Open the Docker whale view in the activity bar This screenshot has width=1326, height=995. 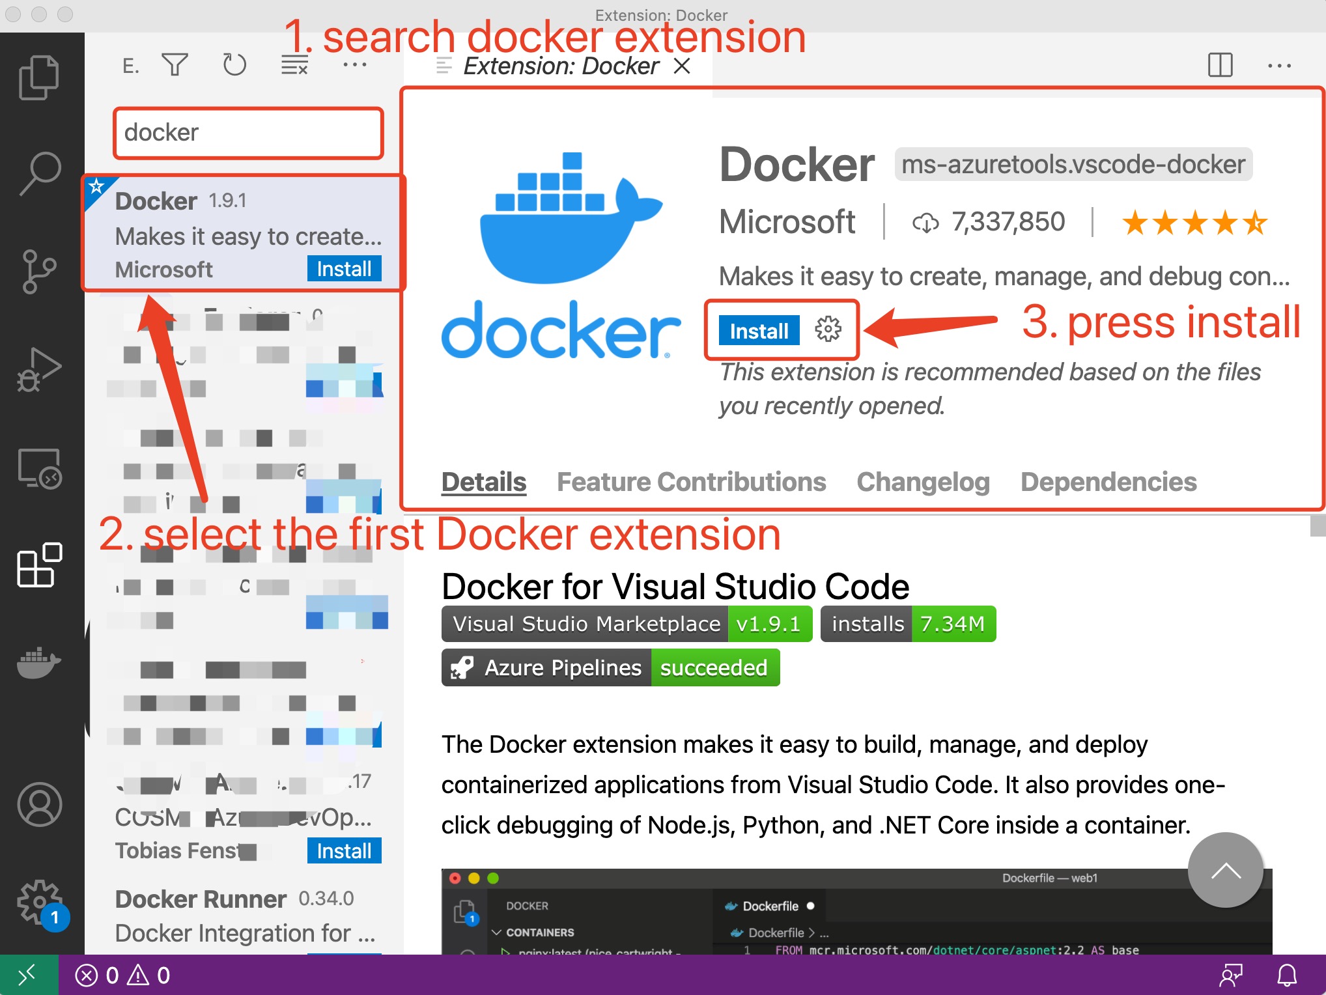coord(39,663)
